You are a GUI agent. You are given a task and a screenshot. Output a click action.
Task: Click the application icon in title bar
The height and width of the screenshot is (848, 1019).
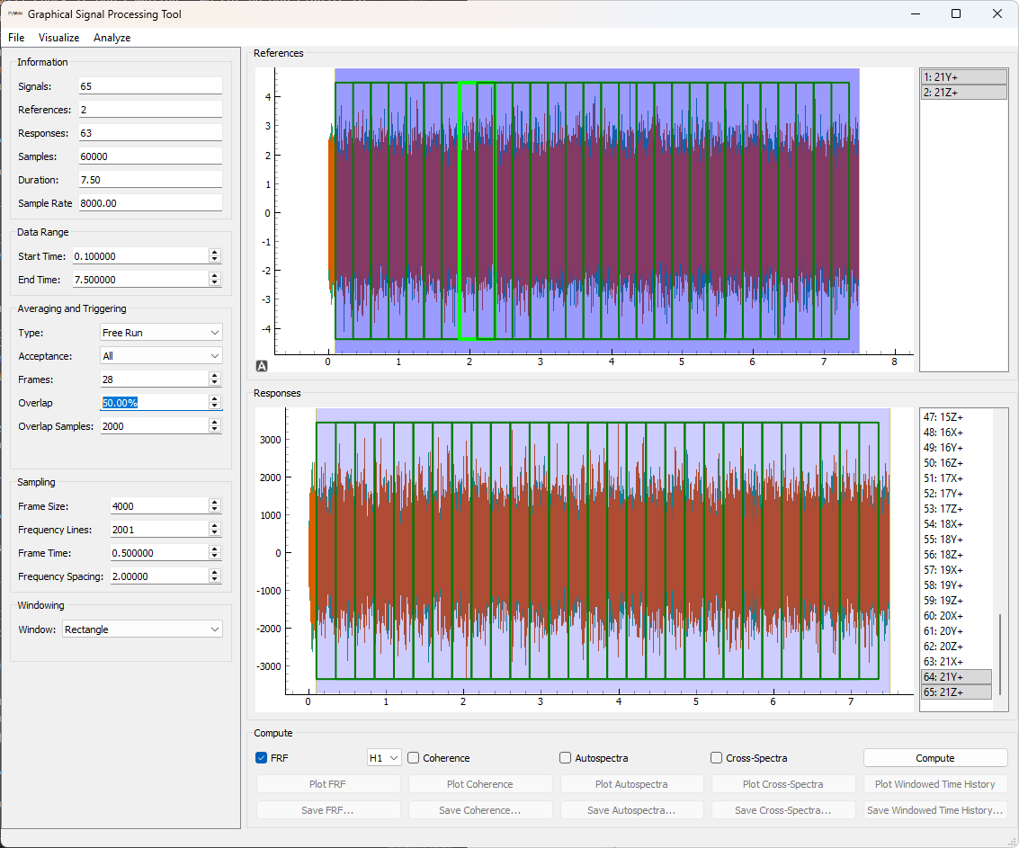[15, 14]
